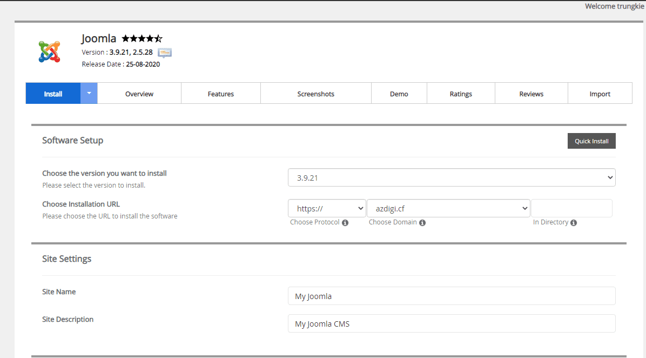Expand the Install button dropdown arrow
This screenshot has width=646, height=358.
[x=89, y=93]
